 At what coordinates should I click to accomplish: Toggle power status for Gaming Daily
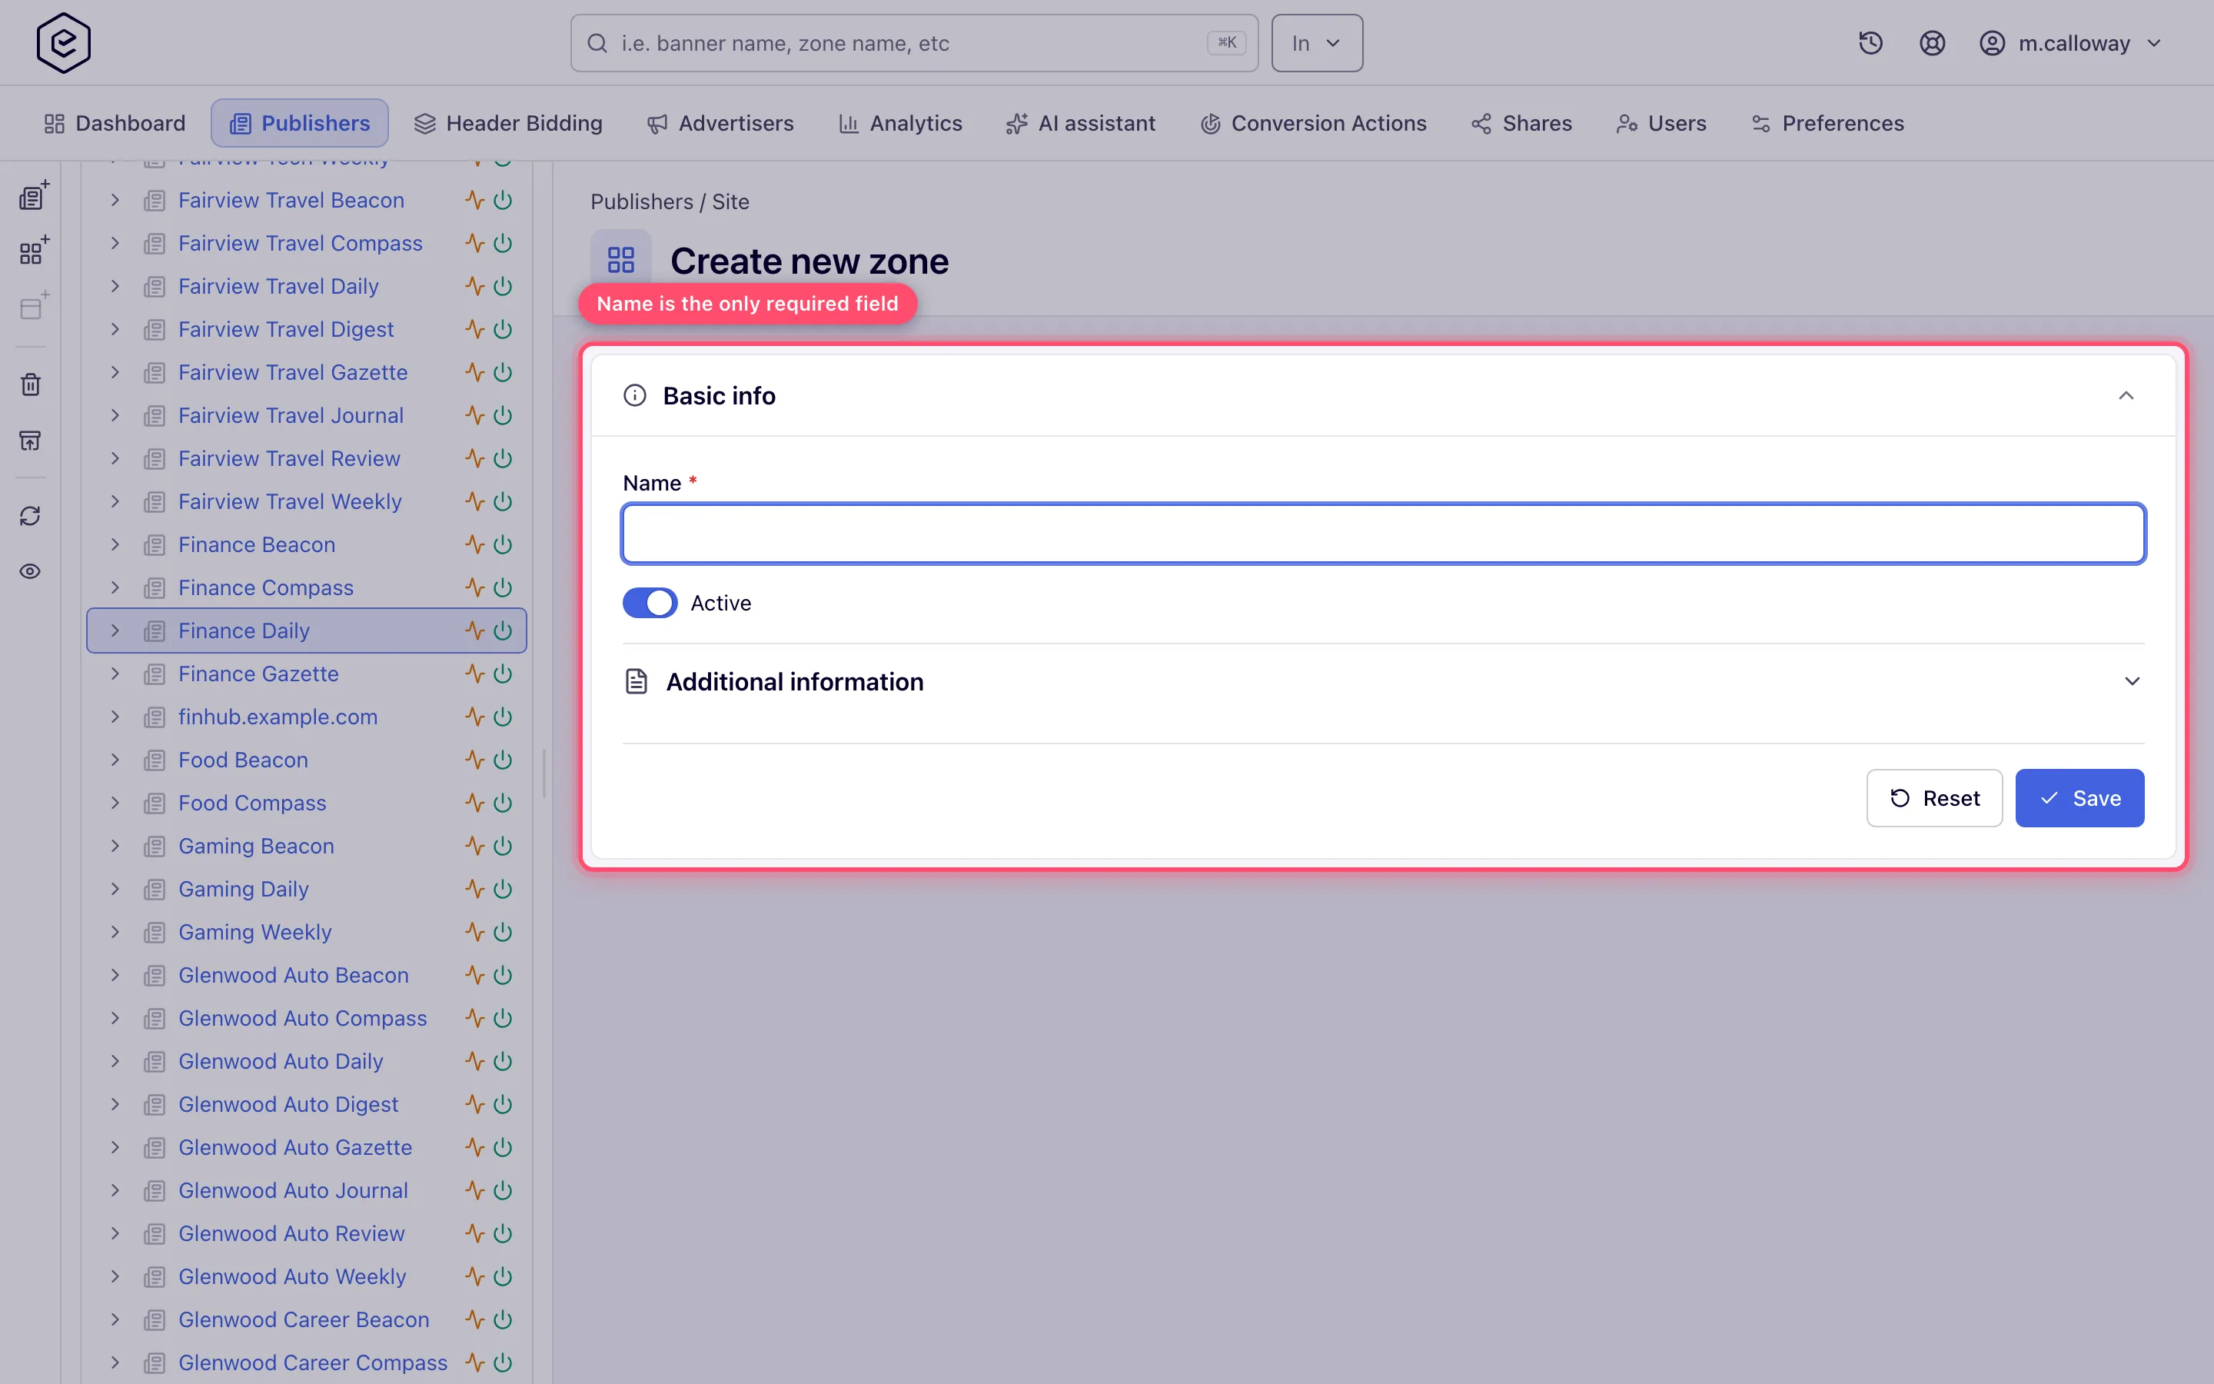pyautogui.click(x=504, y=889)
